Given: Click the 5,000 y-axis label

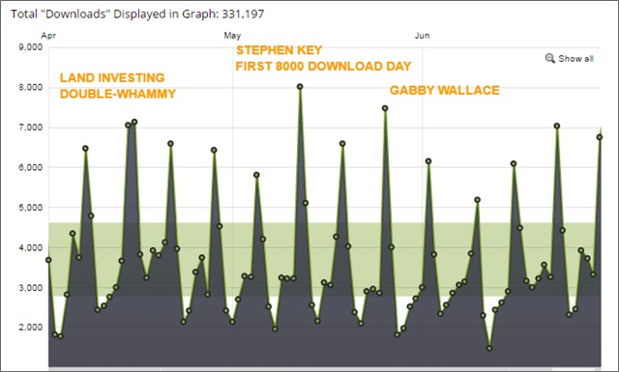Looking at the screenshot, I should tap(30, 208).
